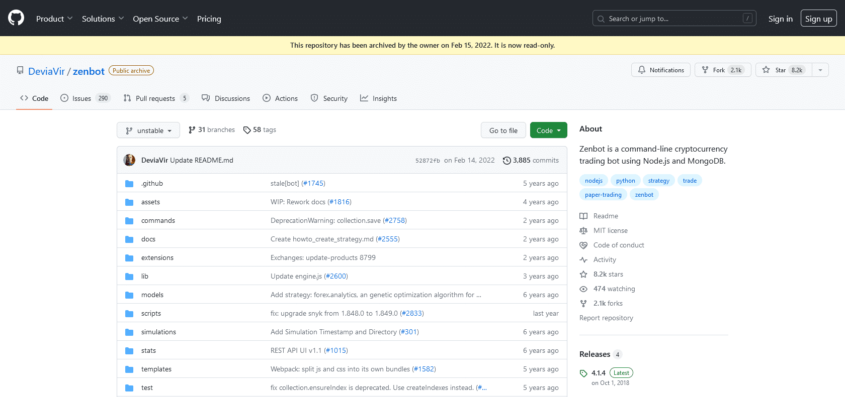Open the Actions tab
This screenshot has height=397, width=845.
[x=280, y=98]
